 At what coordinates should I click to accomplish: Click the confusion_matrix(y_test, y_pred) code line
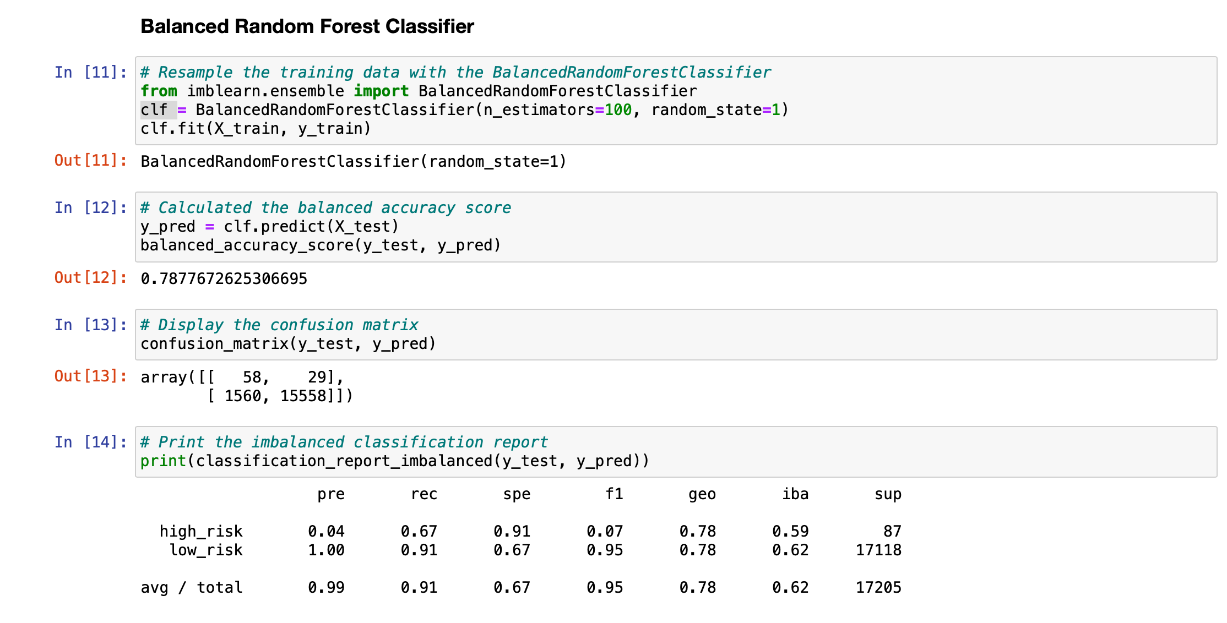(288, 344)
